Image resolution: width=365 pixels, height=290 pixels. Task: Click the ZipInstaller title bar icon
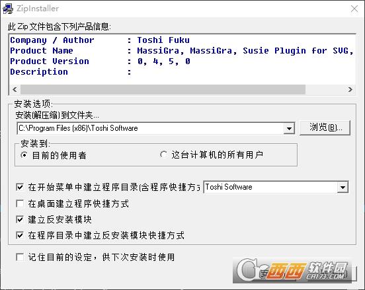click(8, 9)
